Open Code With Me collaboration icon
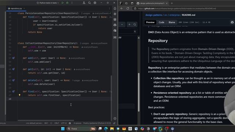This screenshot has height=132, width=235. 84,3
